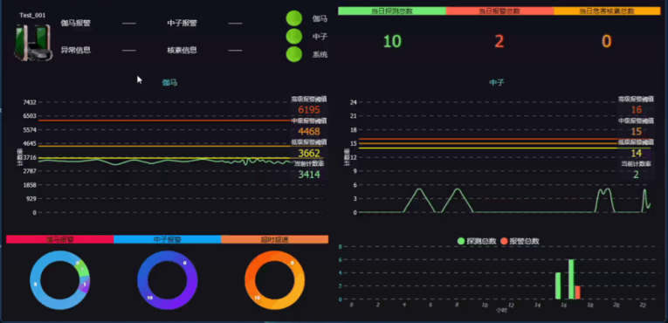
Task: Click the red high threshold line in gamma chart
Action: 164,120
